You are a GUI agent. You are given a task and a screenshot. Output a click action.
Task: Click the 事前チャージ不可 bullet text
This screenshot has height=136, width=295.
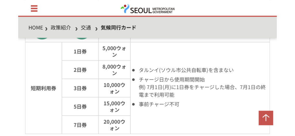pyautogui.click(x=159, y=104)
